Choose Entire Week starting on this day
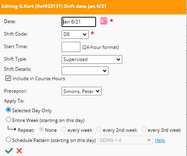This screenshot has width=187, height=156. [8, 120]
